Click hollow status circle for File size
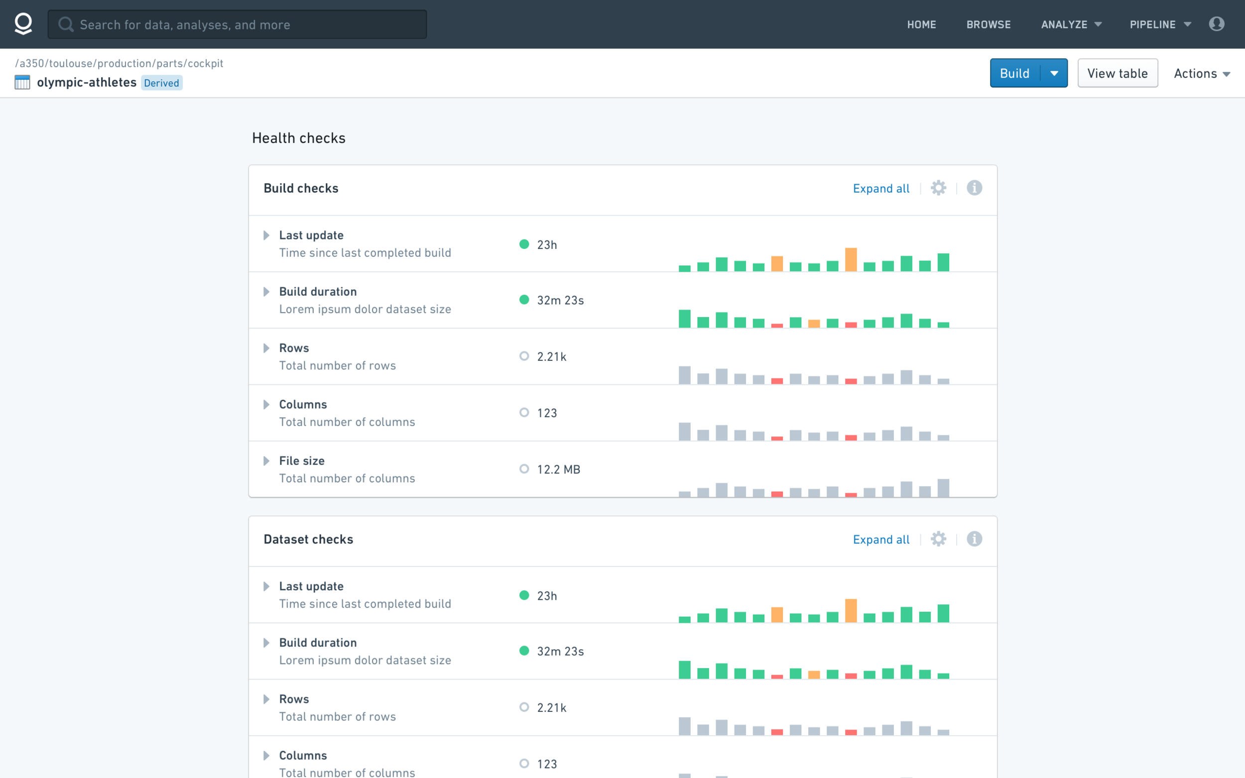 click(x=524, y=469)
